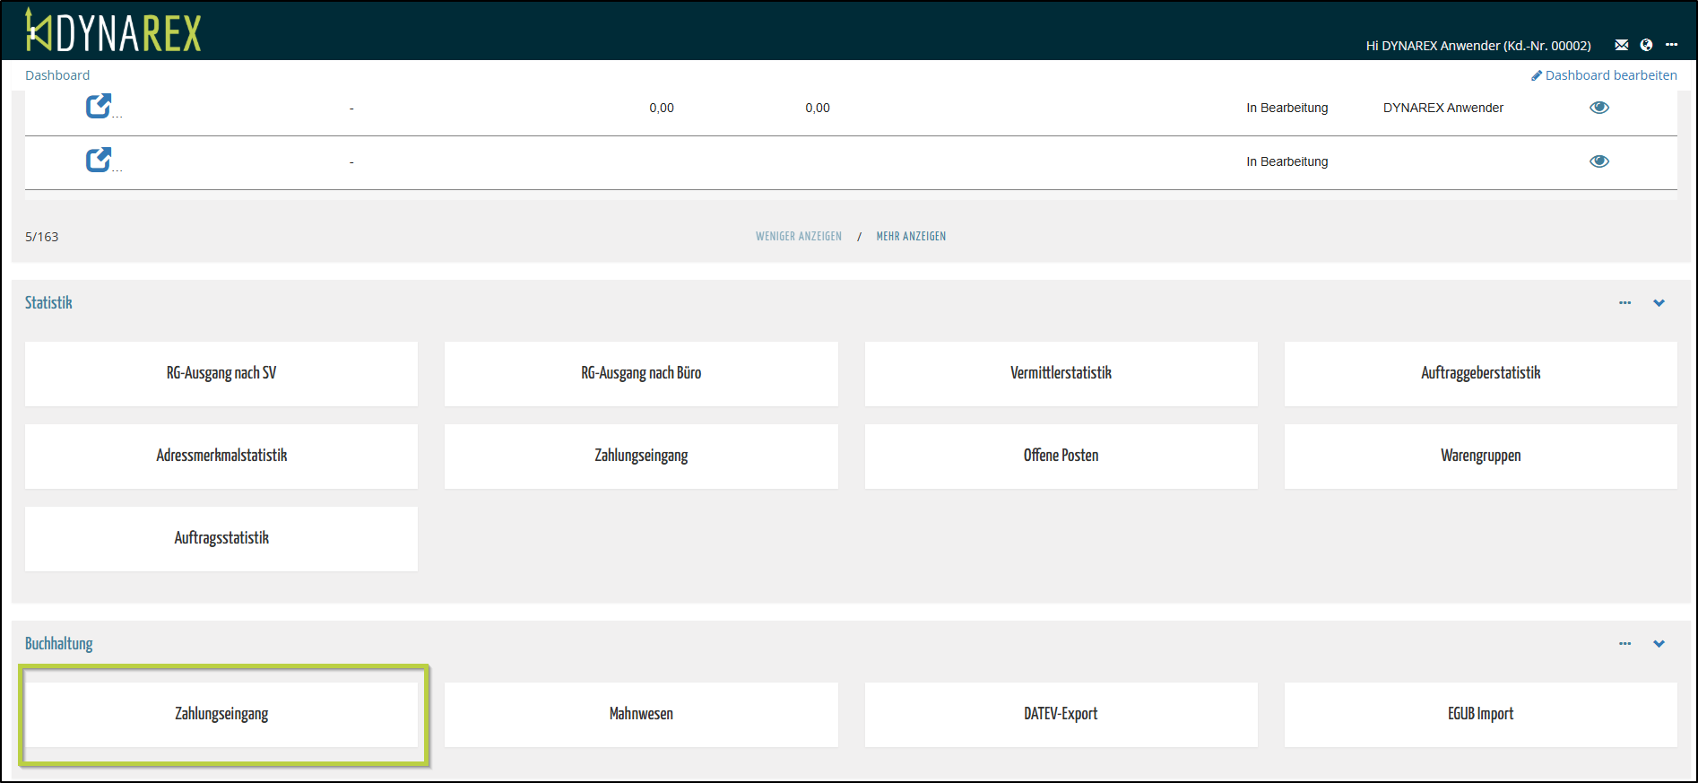The image size is (1698, 783).
Task: Click the envelope messages icon in header
Action: pos(1621,45)
